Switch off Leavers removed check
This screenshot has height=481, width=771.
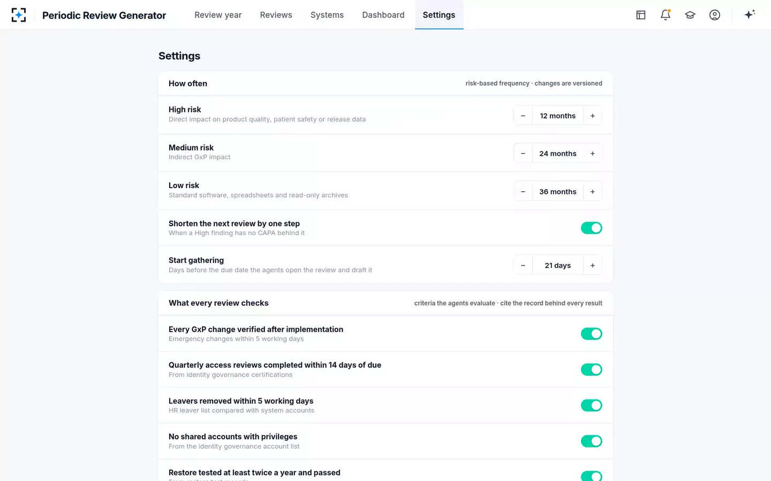(592, 406)
